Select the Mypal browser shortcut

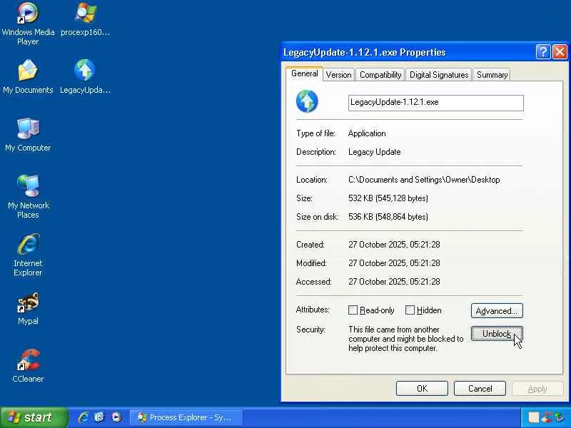click(x=28, y=308)
